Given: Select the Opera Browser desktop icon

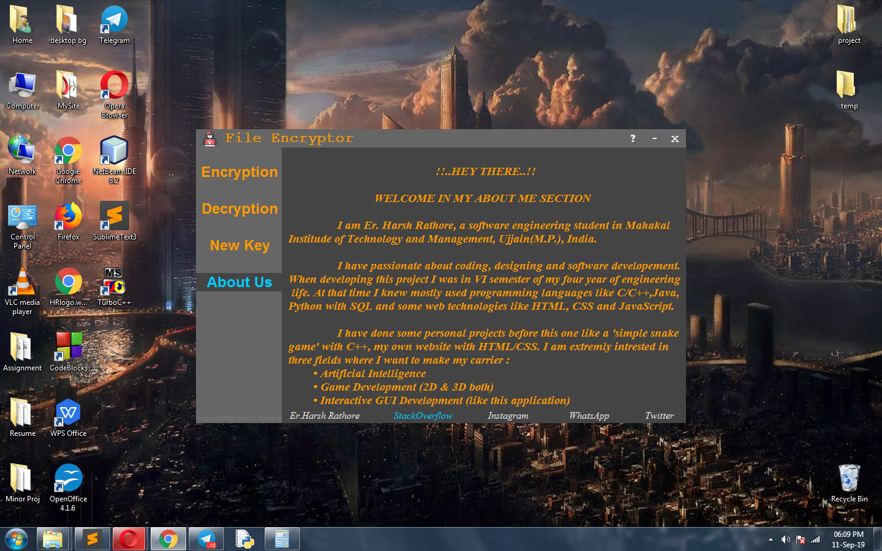Looking at the screenshot, I should [114, 92].
